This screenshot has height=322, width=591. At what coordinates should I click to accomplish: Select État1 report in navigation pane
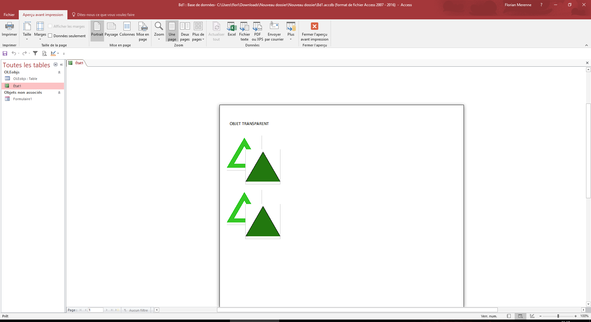coord(33,86)
